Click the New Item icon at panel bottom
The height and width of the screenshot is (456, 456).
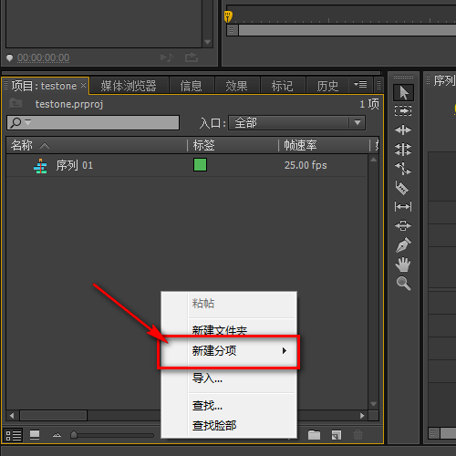[337, 435]
